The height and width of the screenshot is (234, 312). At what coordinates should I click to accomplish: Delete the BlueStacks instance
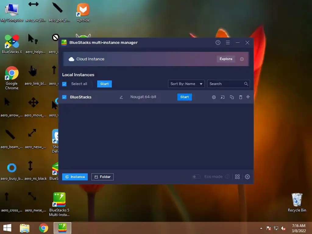pos(241,97)
